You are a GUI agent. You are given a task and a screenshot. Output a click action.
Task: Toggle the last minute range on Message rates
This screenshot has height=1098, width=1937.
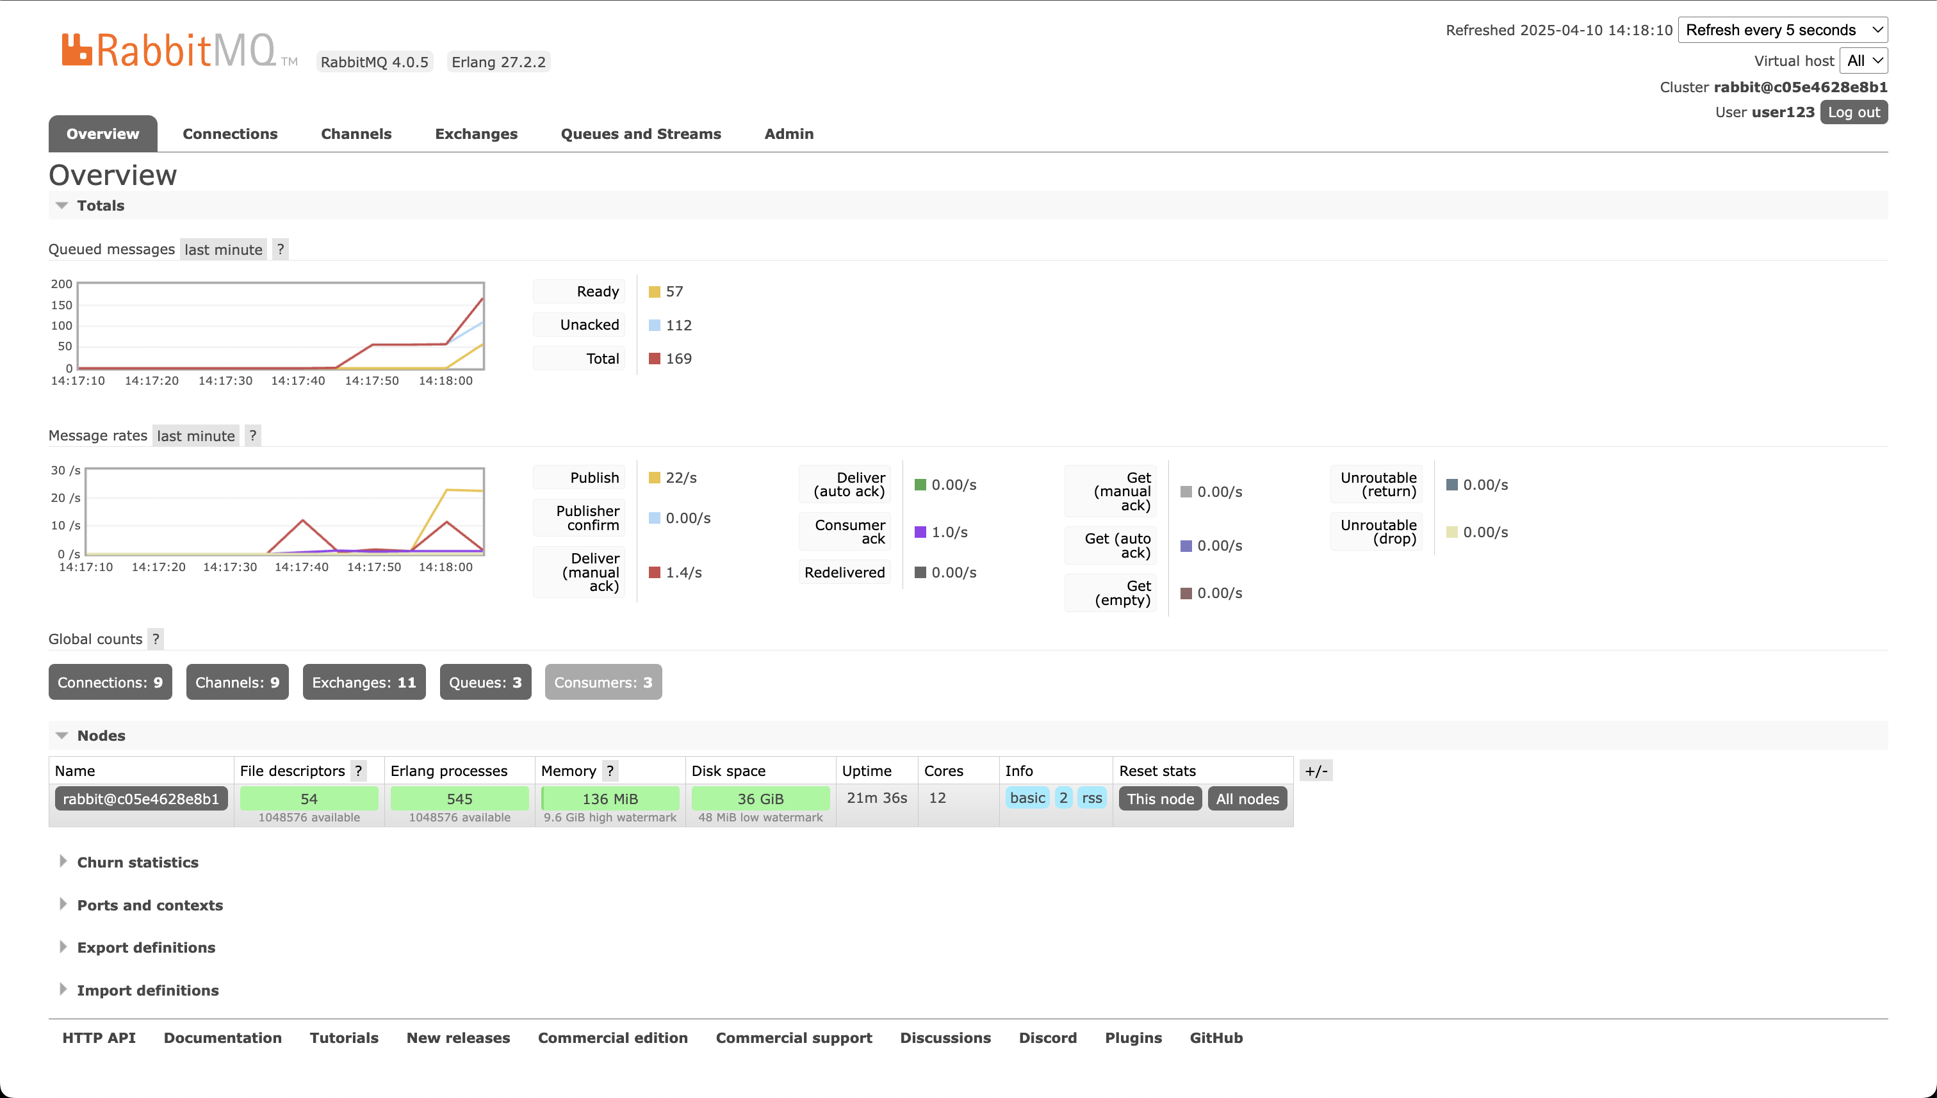point(195,435)
